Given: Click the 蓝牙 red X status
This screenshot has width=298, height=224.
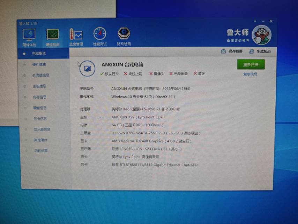Looking at the screenshot, I should 199,73.
